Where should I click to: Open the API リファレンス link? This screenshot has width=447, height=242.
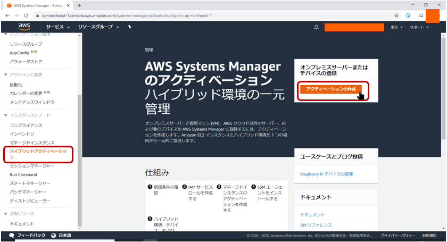pyautogui.click(x=316, y=225)
